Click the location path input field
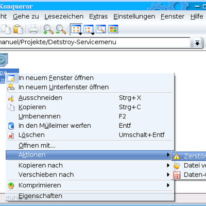The height and width of the screenshot is (206, 206). (x=95, y=42)
